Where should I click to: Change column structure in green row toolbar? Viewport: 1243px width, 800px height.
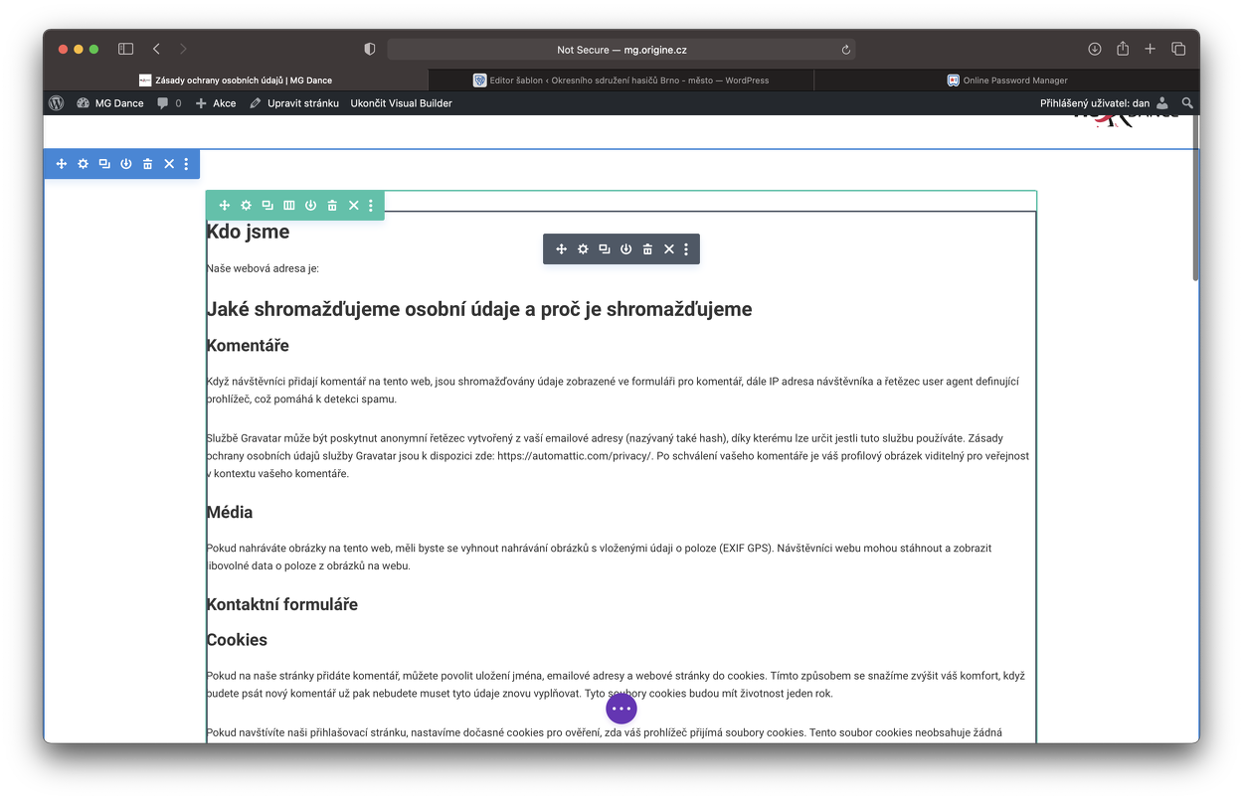click(289, 206)
